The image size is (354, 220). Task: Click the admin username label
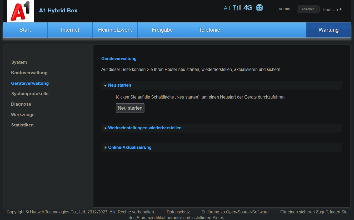[285, 9]
